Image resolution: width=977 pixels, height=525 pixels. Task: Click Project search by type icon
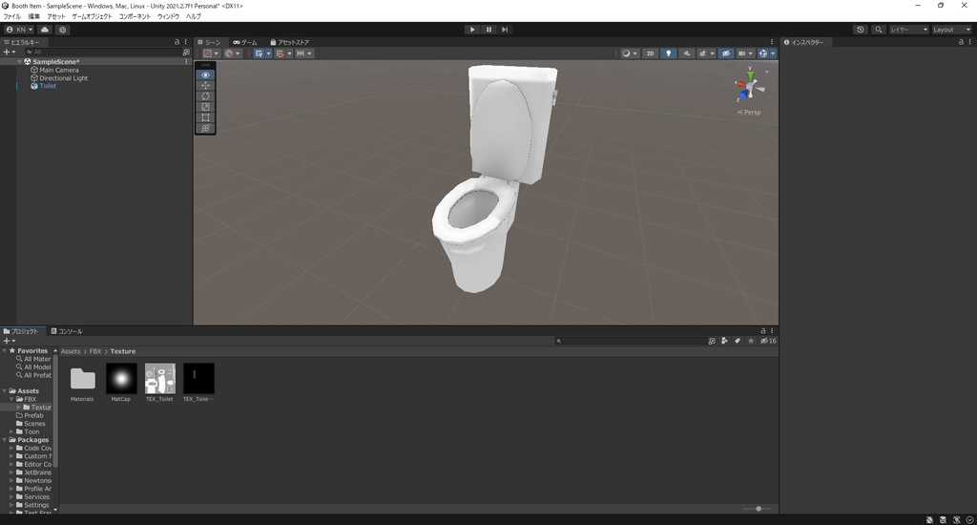[724, 341]
